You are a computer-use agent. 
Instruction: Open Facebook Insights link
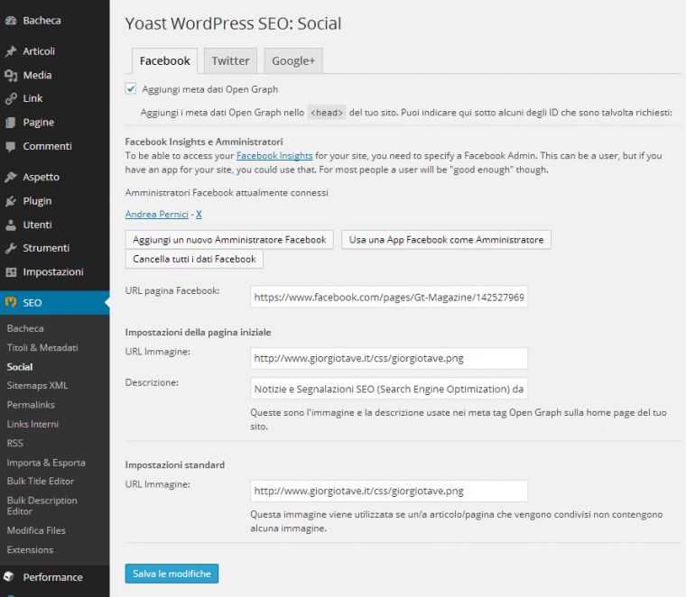[x=274, y=156]
